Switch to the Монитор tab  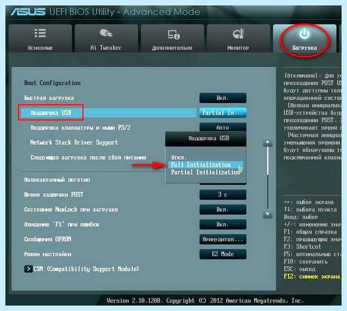[238, 38]
